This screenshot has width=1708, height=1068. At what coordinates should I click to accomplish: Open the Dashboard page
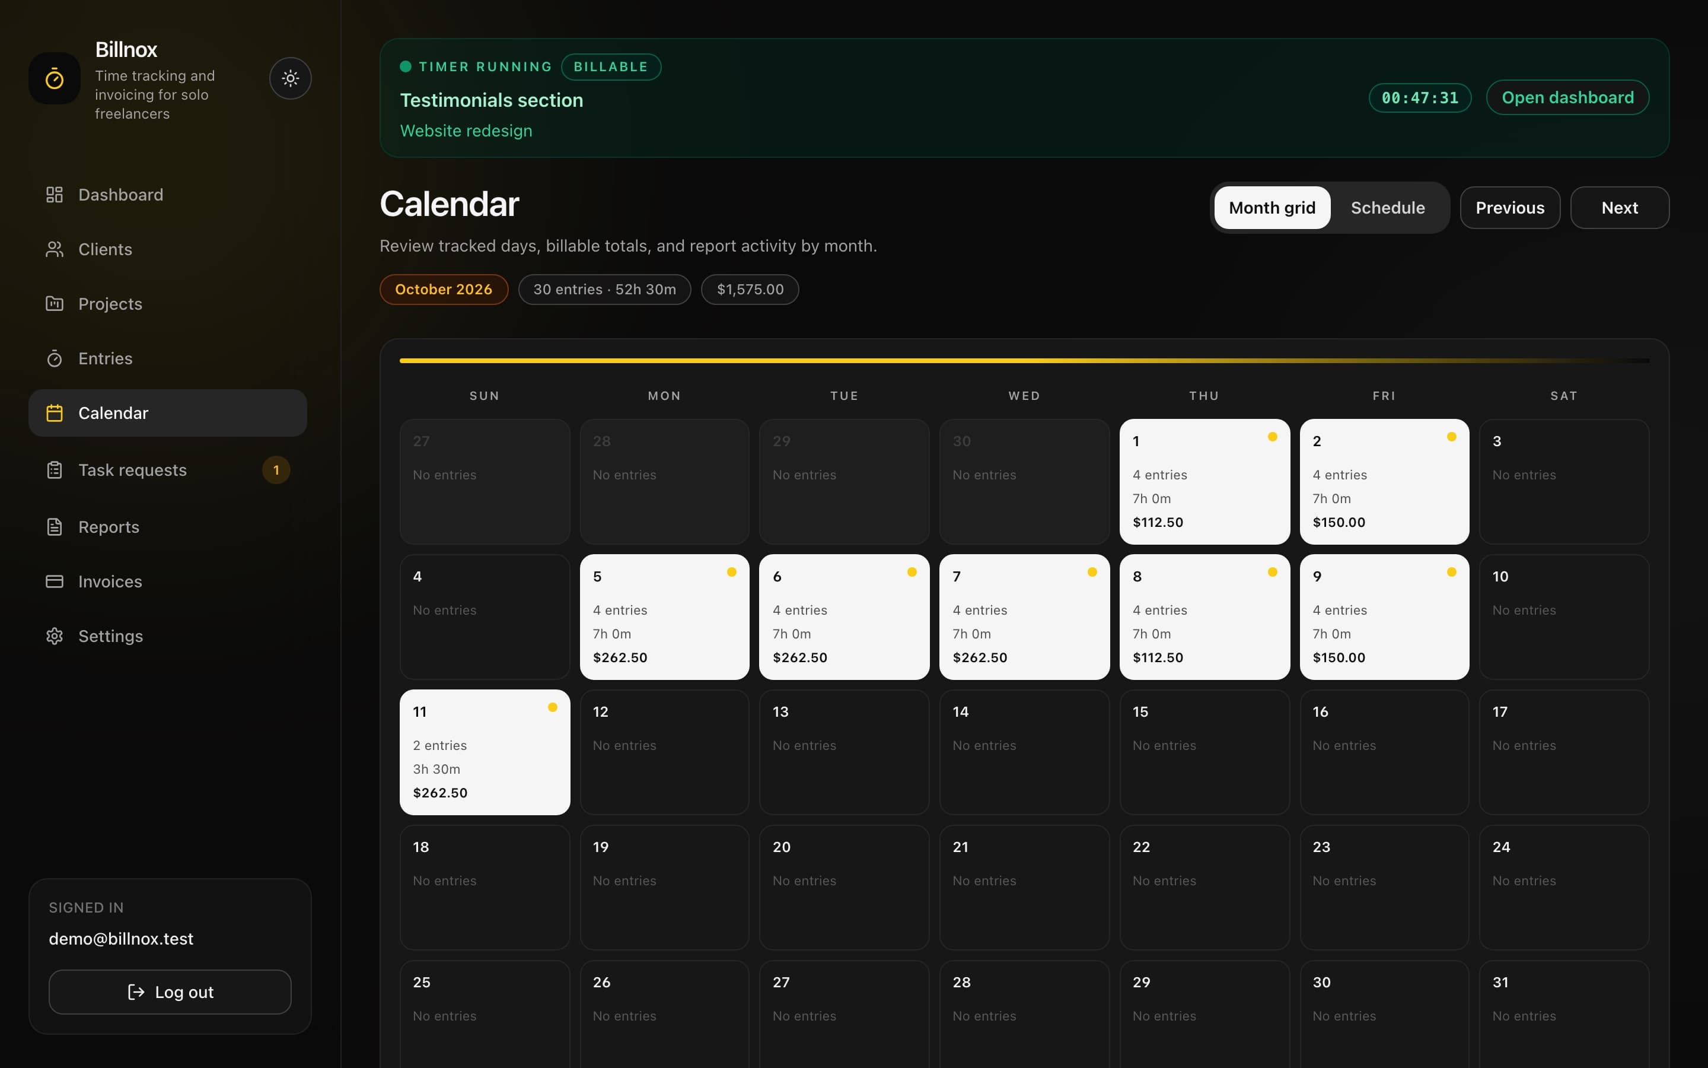[167, 195]
